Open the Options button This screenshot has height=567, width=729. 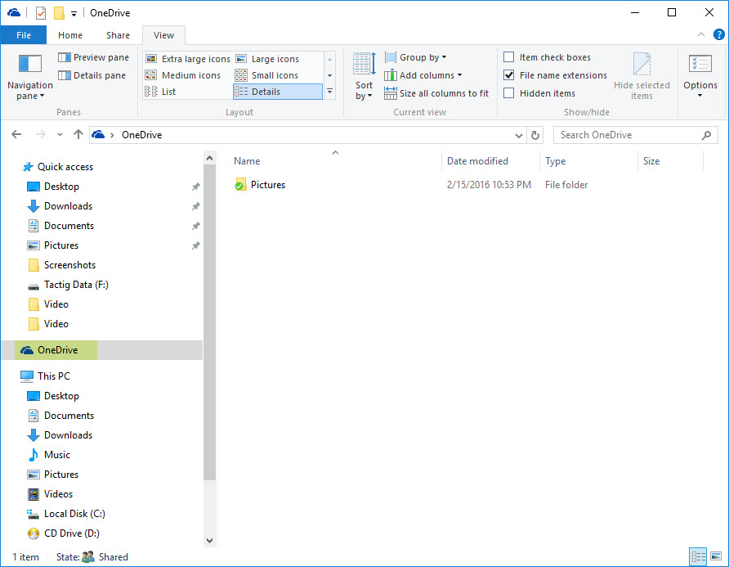[700, 76]
